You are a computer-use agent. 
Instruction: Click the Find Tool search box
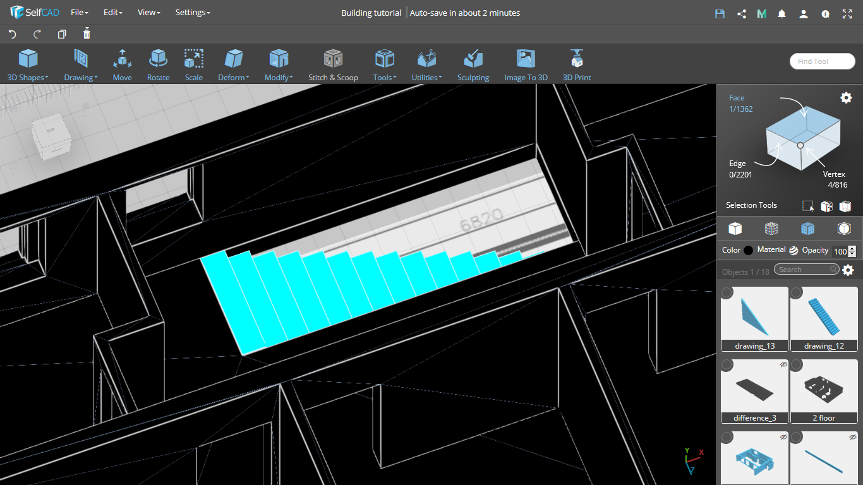click(822, 61)
